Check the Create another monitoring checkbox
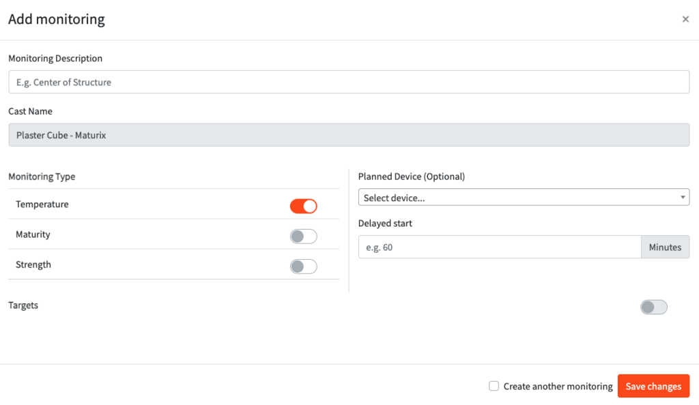Screen dimensions: 699x405 (x=494, y=386)
